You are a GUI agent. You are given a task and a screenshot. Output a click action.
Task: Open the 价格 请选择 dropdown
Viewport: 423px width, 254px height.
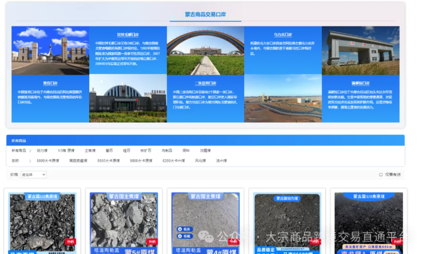click(x=33, y=175)
